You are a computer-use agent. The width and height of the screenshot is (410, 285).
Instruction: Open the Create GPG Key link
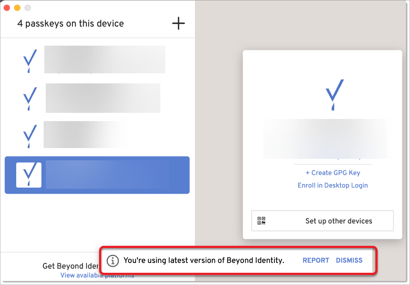333,173
